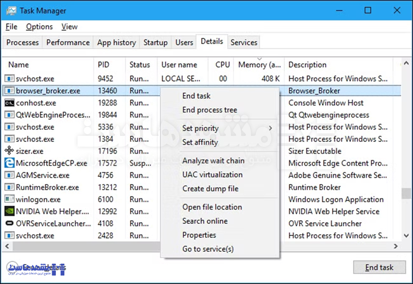The image size is (413, 284).
Task: Open the Options menu
Action: pos(39,27)
